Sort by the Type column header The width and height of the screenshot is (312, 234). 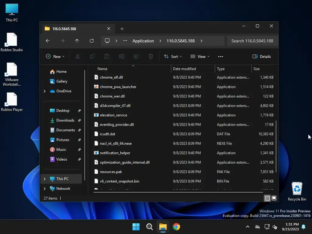pyautogui.click(x=233, y=69)
